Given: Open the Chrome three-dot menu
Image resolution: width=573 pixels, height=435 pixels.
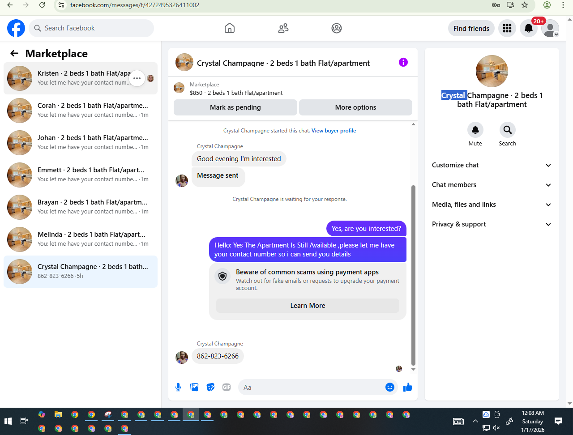Looking at the screenshot, I should coord(563,5).
